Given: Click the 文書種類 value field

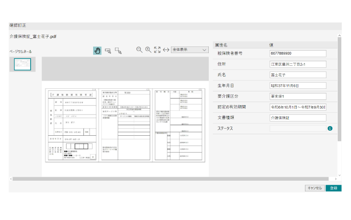Looking at the screenshot, I should tap(298, 118).
